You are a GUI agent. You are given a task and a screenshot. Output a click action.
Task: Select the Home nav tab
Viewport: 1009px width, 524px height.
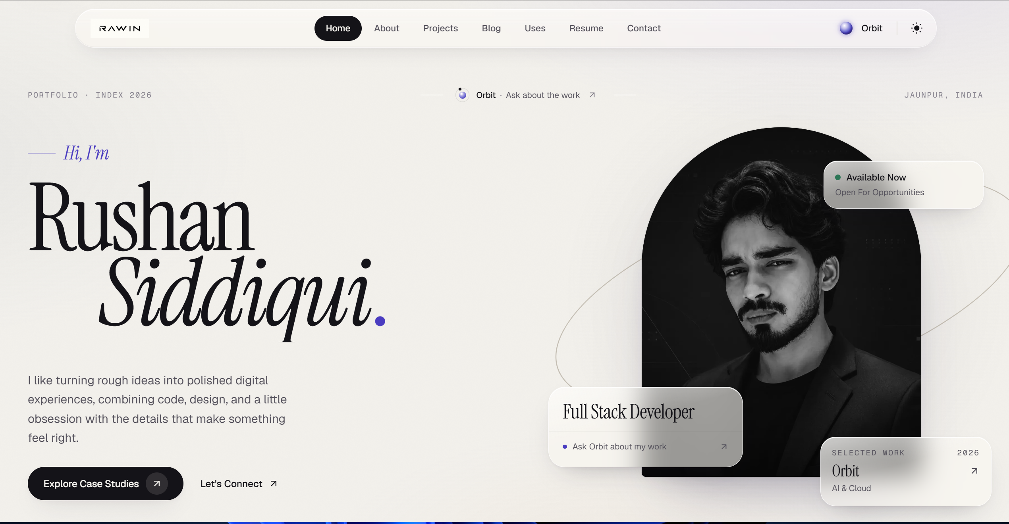point(338,28)
